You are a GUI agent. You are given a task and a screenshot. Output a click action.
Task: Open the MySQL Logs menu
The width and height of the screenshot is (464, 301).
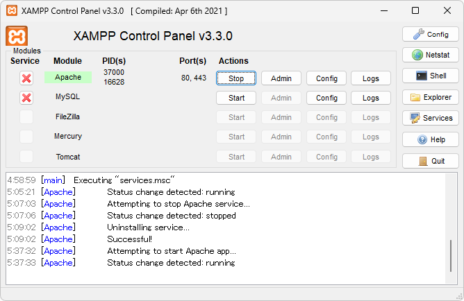(x=371, y=98)
